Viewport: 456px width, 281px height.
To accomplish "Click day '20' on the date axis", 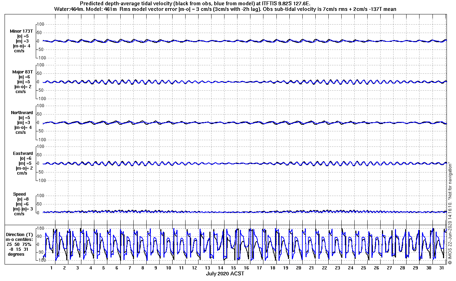I will click(298, 268).
